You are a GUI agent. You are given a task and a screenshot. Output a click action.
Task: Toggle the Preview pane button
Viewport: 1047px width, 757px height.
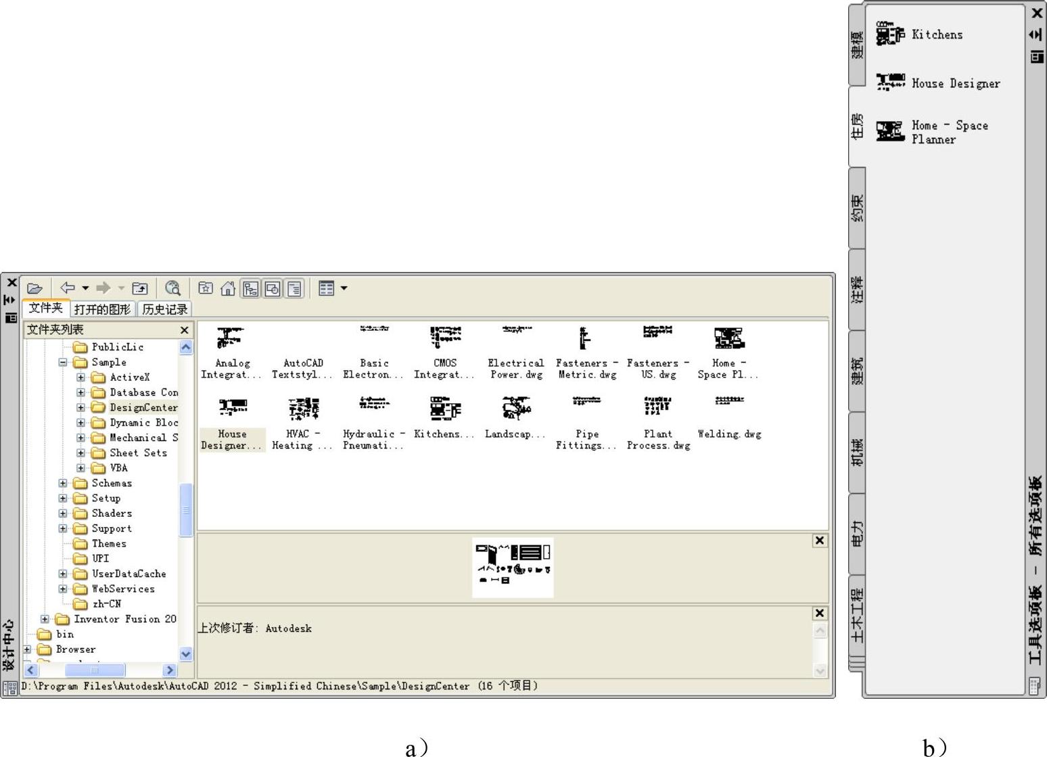pos(273,289)
